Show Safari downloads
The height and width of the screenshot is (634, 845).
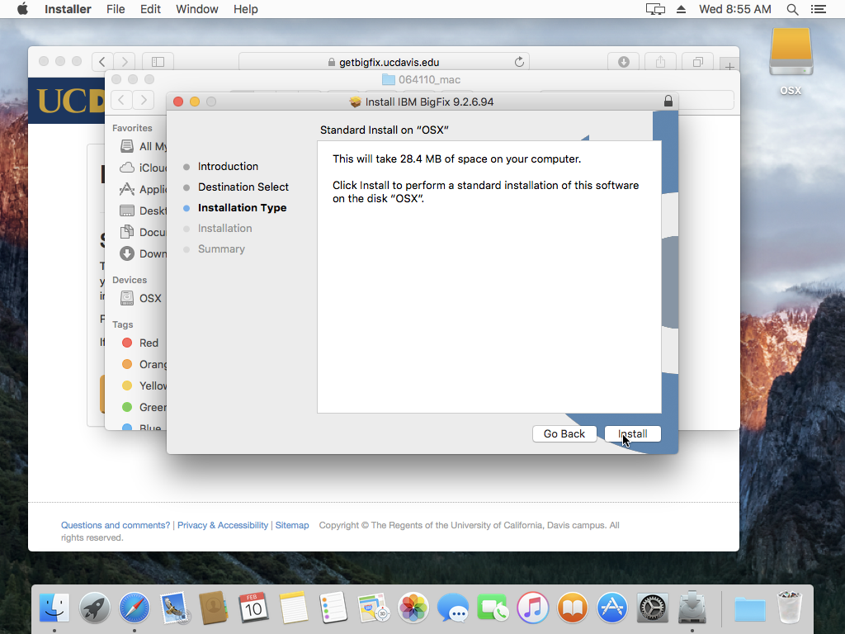624,62
